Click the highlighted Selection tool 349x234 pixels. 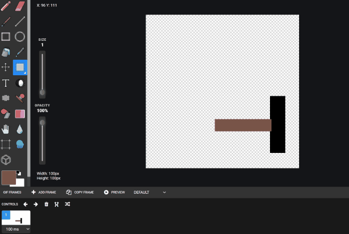coord(20,67)
